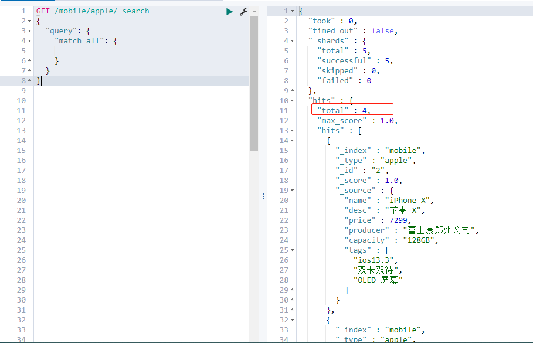The height and width of the screenshot is (343, 533).
Task: Fold the "match_all" block in the request editor
Action: click(29, 41)
